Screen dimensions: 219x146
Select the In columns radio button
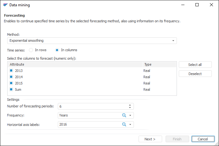pos(57,50)
